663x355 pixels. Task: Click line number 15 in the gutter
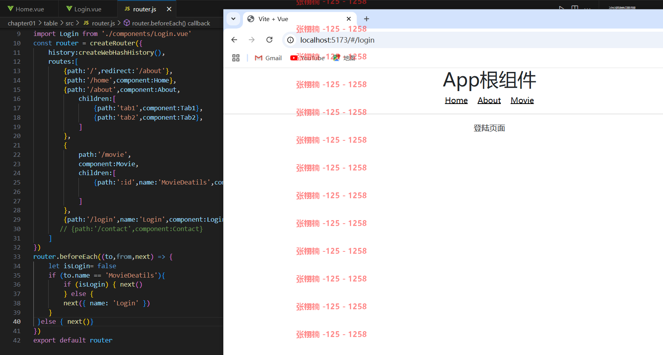coord(17,90)
